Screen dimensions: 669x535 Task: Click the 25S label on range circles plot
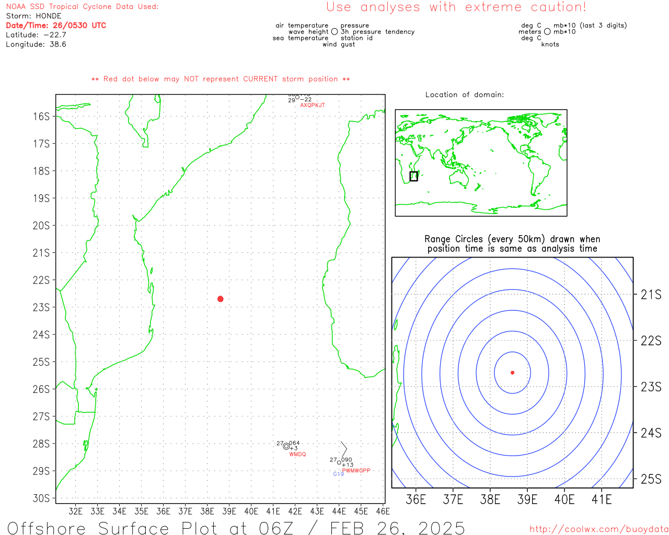(x=651, y=479)
